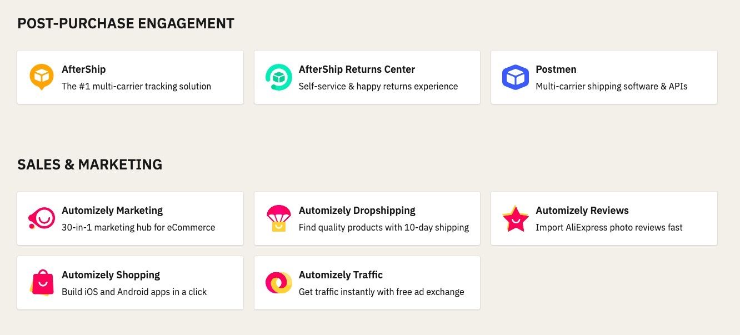Image resolution: width=740 pixels, height=335 pixels.
Task: Click the Automizely Reviews star icon
Action: (516, 218)
